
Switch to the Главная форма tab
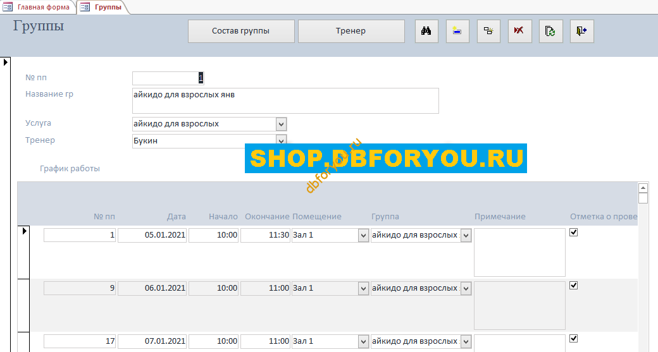[x=38, y=7]
